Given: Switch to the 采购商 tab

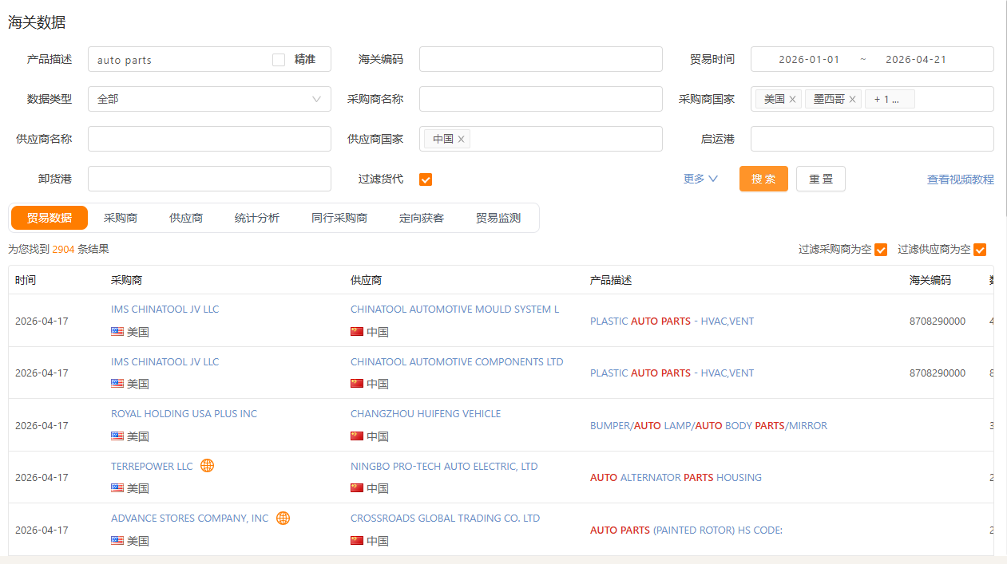Looking at the screenshot, I should pos(121,218).
